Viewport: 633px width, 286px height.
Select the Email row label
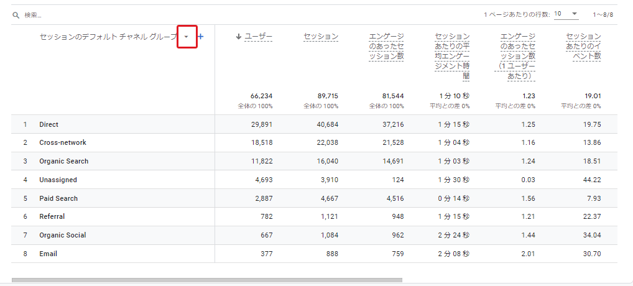[x=48, y=254]
